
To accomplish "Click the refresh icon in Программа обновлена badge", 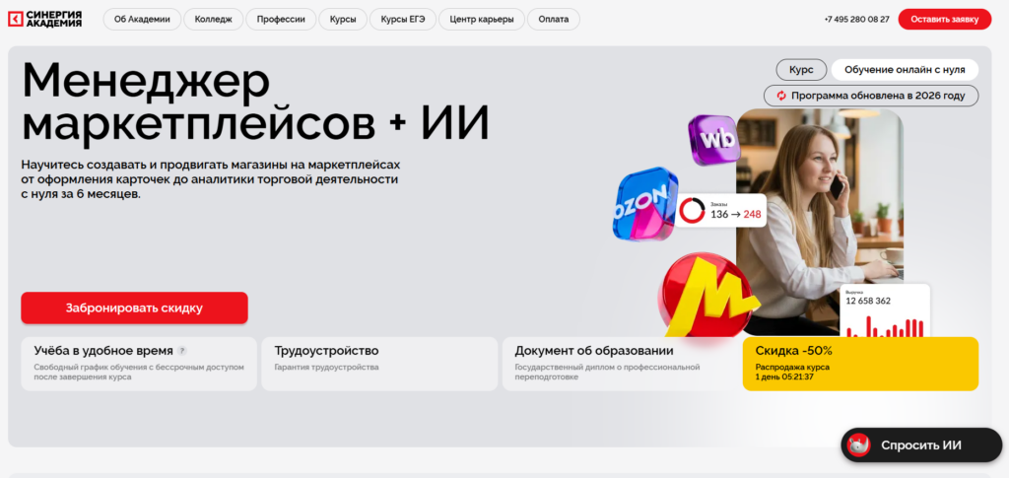I will coord(781,96).
